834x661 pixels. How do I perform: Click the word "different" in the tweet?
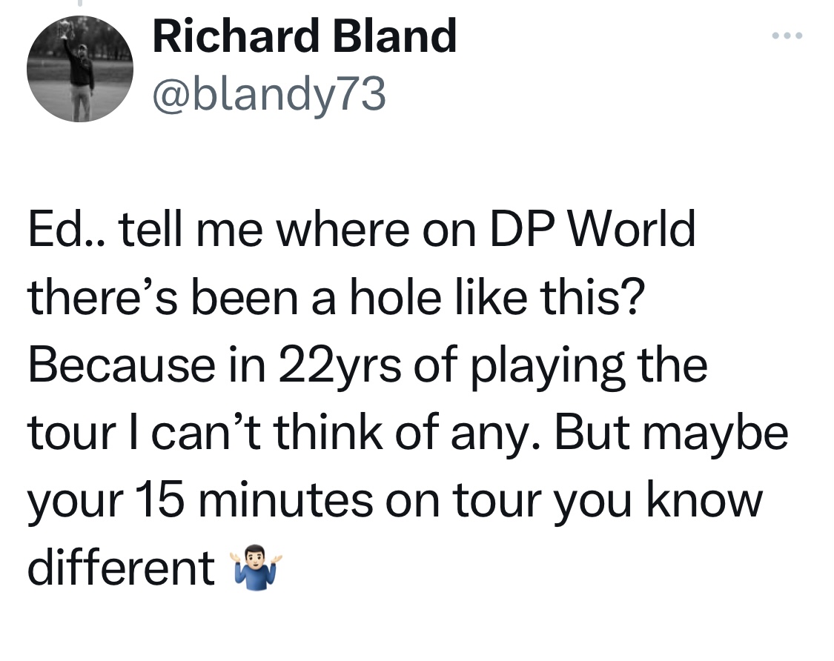(x=121, y=568)
